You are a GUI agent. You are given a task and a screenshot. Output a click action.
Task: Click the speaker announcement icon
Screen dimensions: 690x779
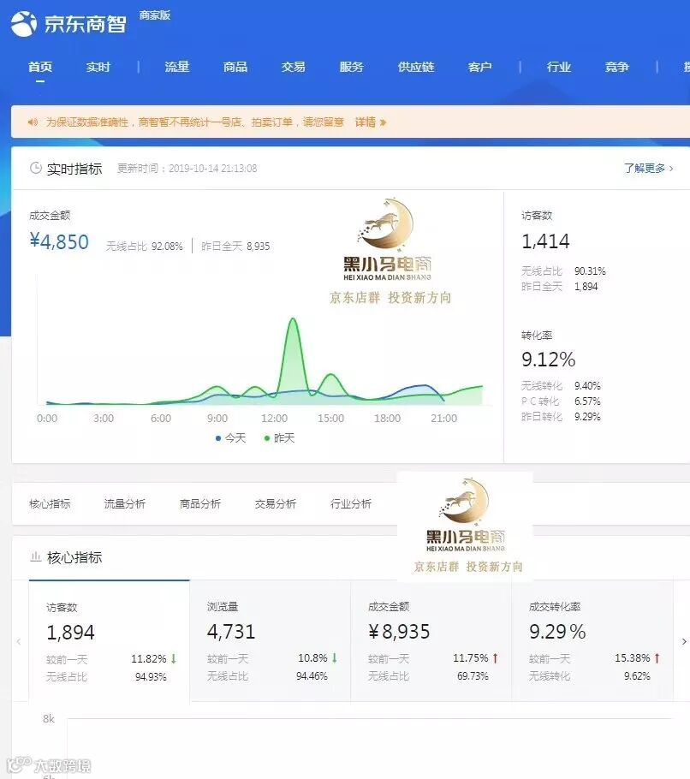point(33,122)
